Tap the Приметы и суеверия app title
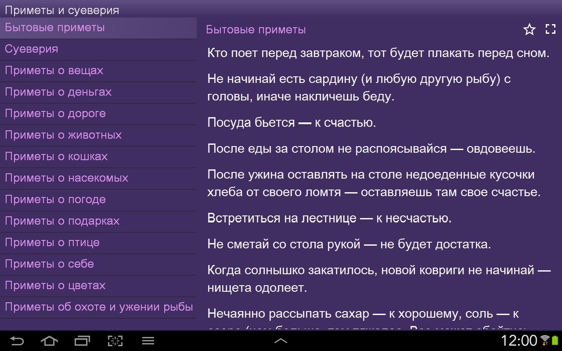The height and width of the screenshot is (351, 562). 62,10
